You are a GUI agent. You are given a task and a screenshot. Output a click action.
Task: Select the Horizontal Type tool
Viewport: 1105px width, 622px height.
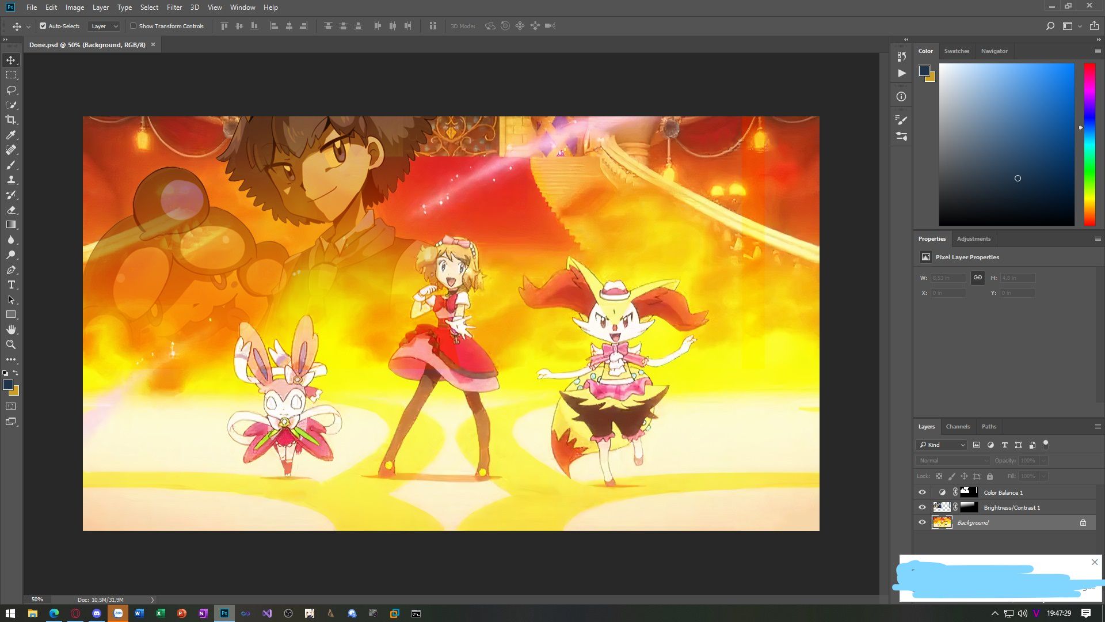coord(11,285)
